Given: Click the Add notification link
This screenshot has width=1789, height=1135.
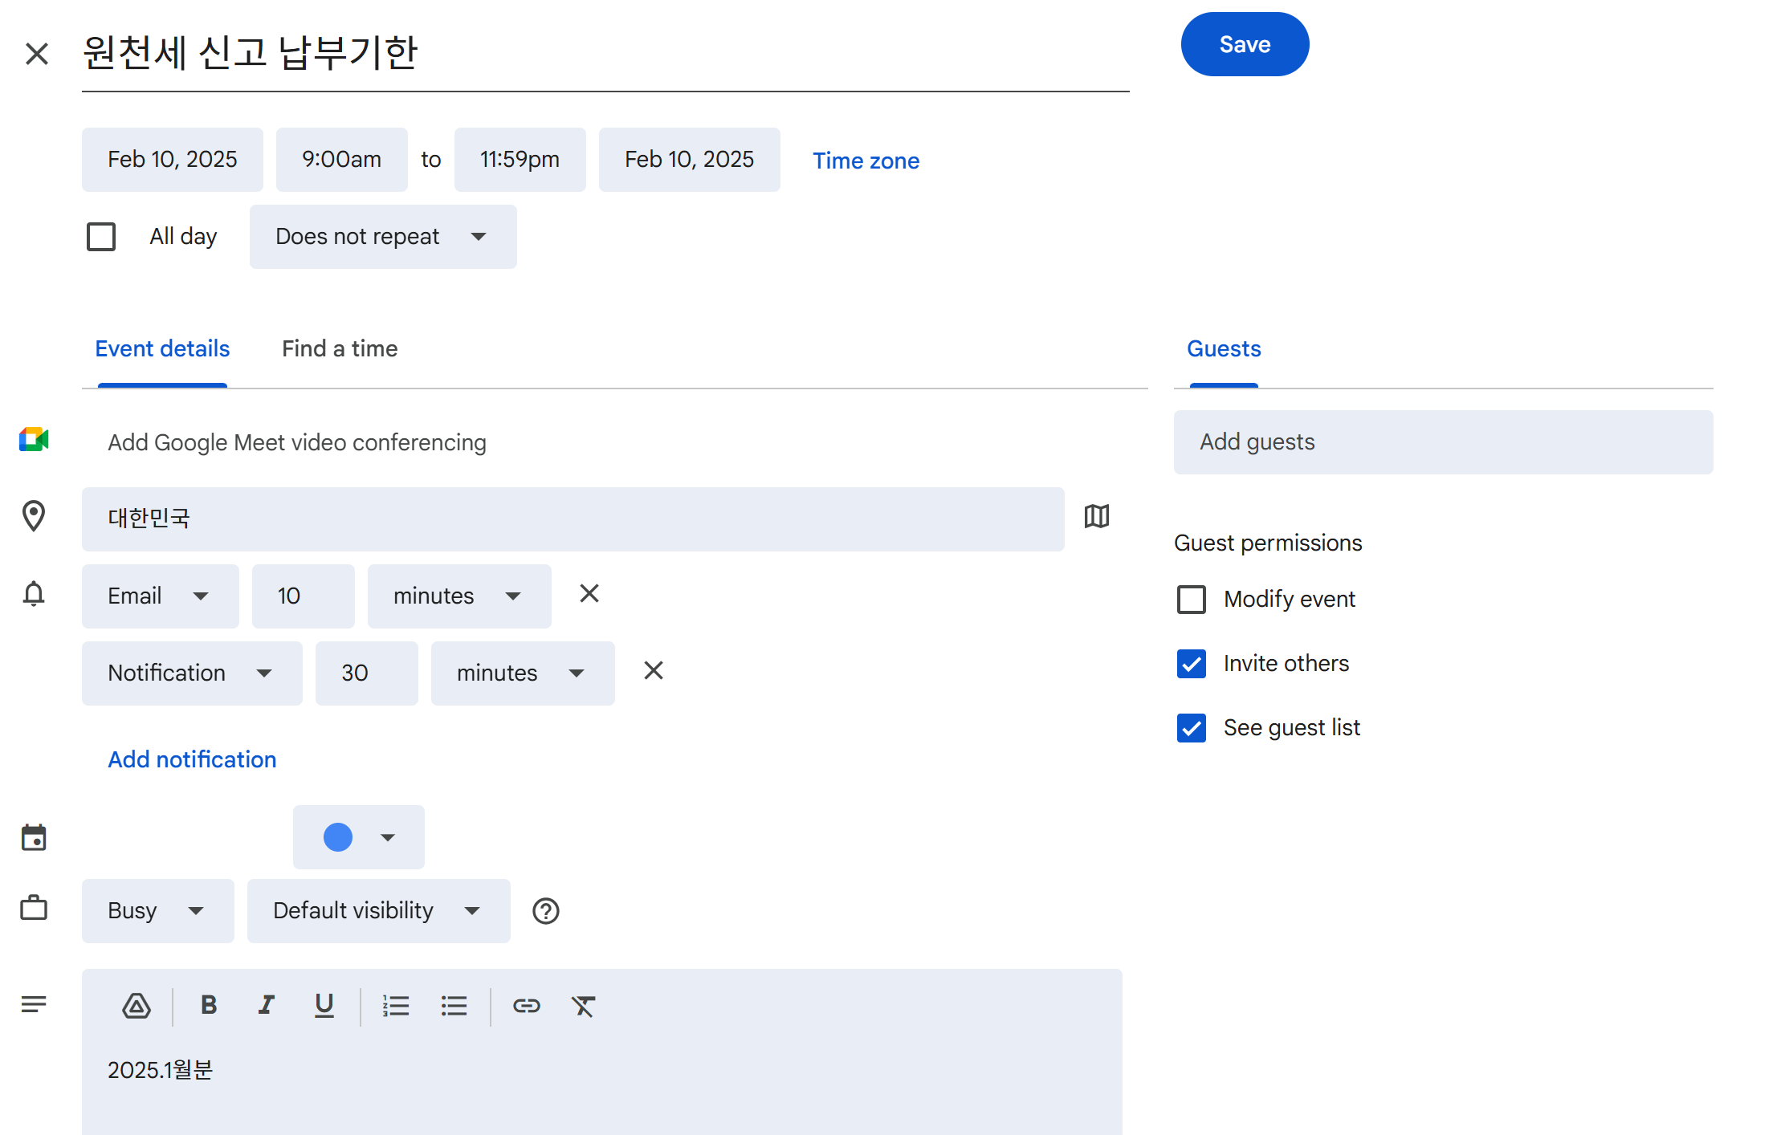Looking at the screenshot, I should [192, 760].
